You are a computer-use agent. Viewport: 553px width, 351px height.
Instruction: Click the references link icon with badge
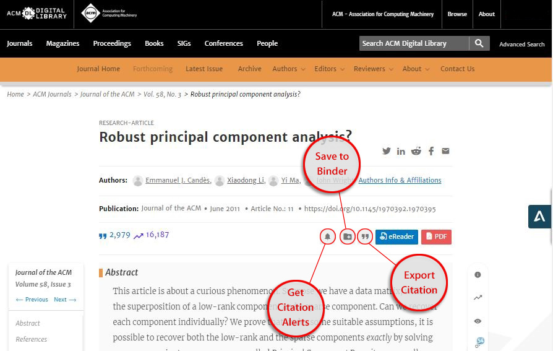479,342
